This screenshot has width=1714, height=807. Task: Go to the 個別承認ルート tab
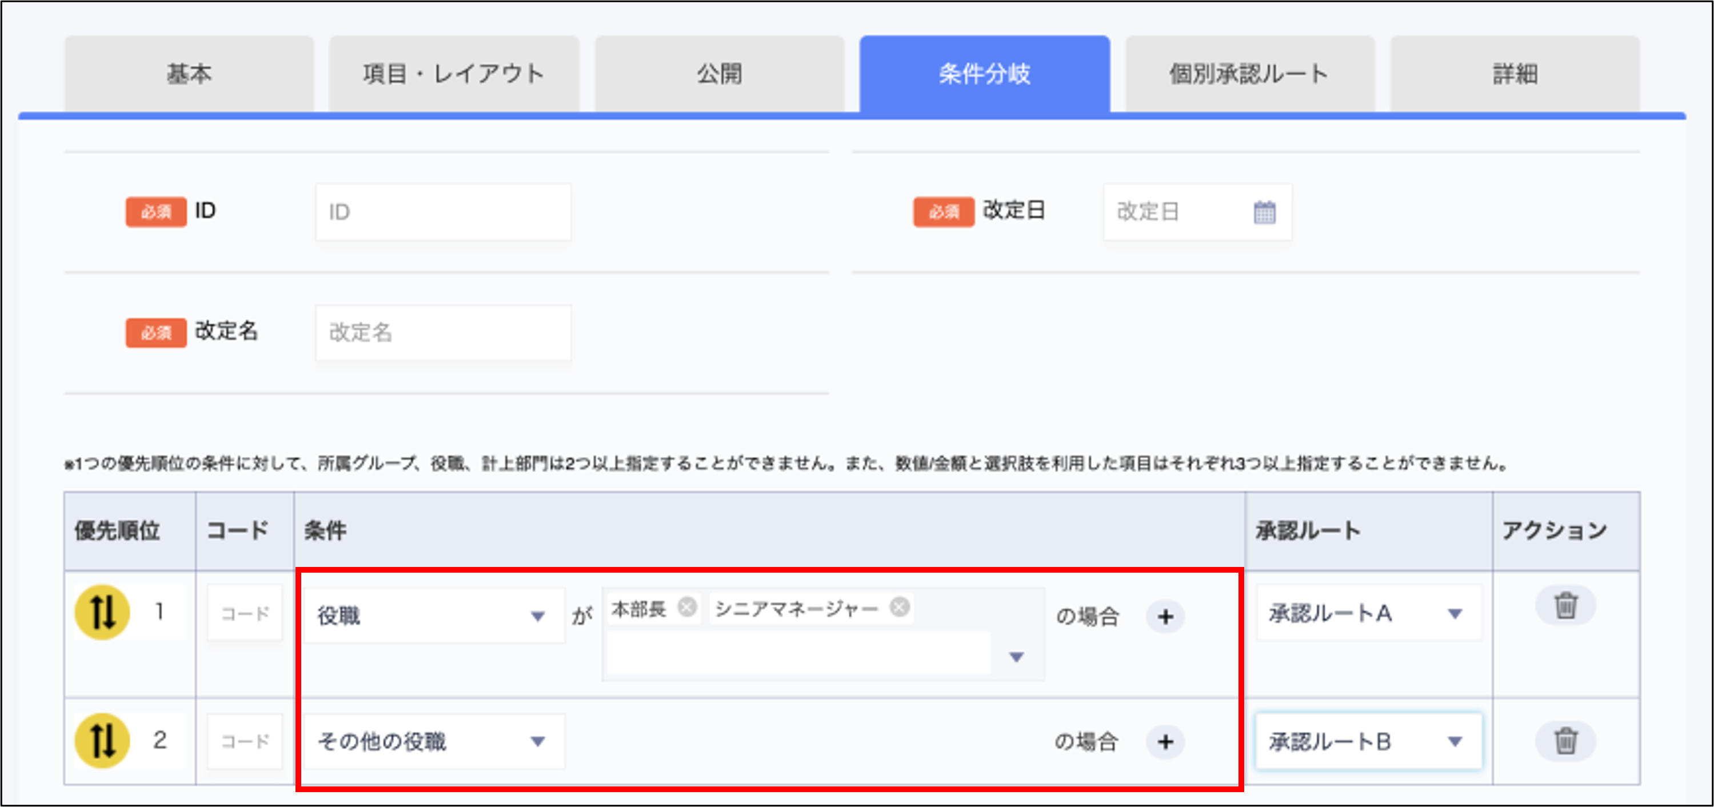point(1249,74)
